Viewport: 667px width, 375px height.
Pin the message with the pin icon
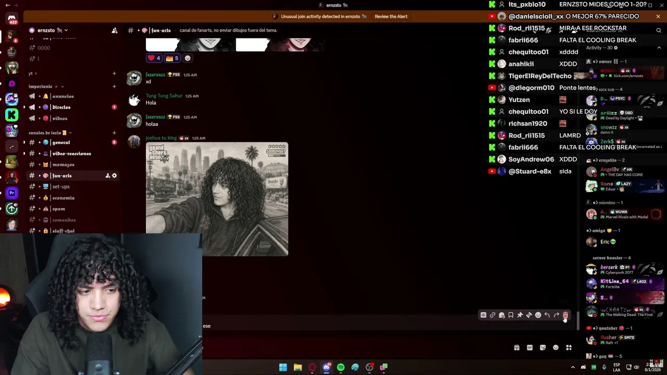(520, 315)
